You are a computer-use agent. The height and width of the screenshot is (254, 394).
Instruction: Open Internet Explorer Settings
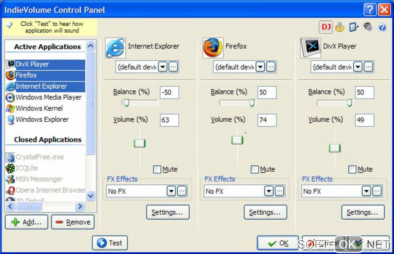click(168, 212)
